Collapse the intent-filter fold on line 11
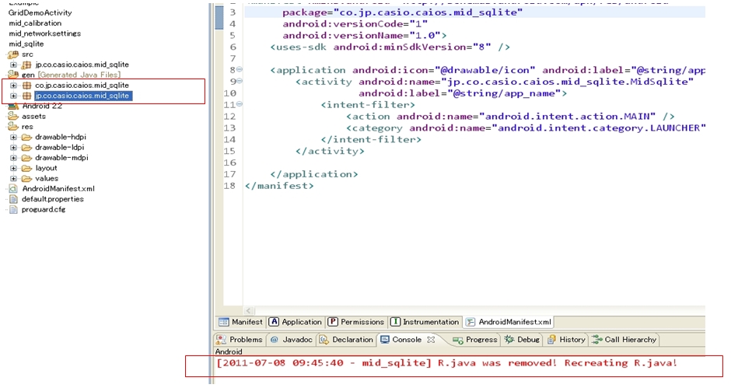 point(240,104)
